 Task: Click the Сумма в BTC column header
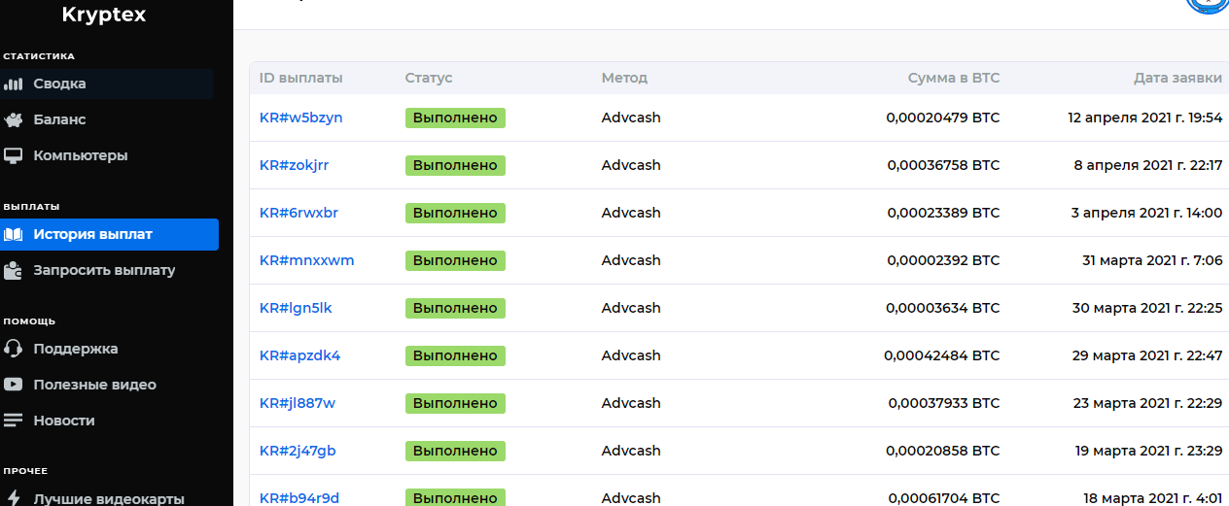(953, 78)
